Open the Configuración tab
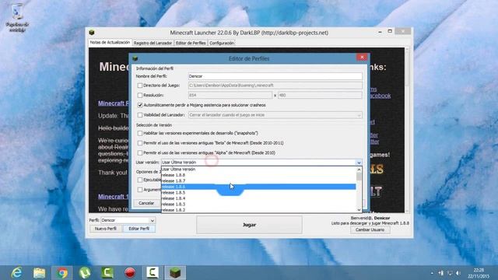This screenshot has height=280, width=498. pos(222,43)
